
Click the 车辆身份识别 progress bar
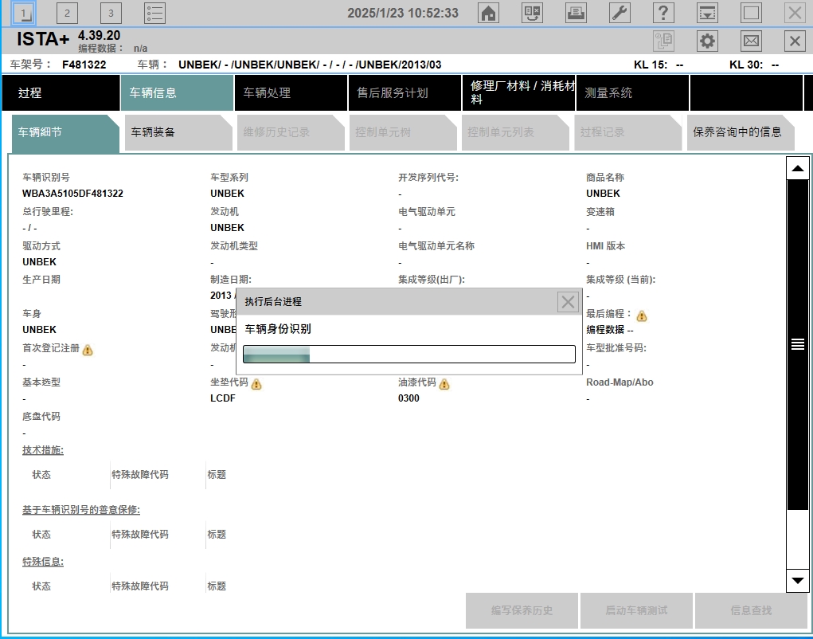(x=408, y=355)
